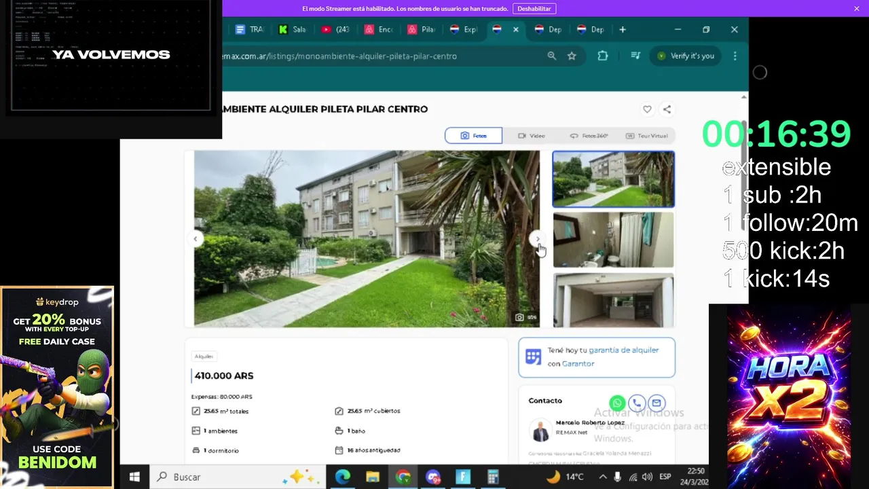Viewport: 869px width, 489px height.
Task: Email the agent using envelope icon
Action: pos(656,403)
